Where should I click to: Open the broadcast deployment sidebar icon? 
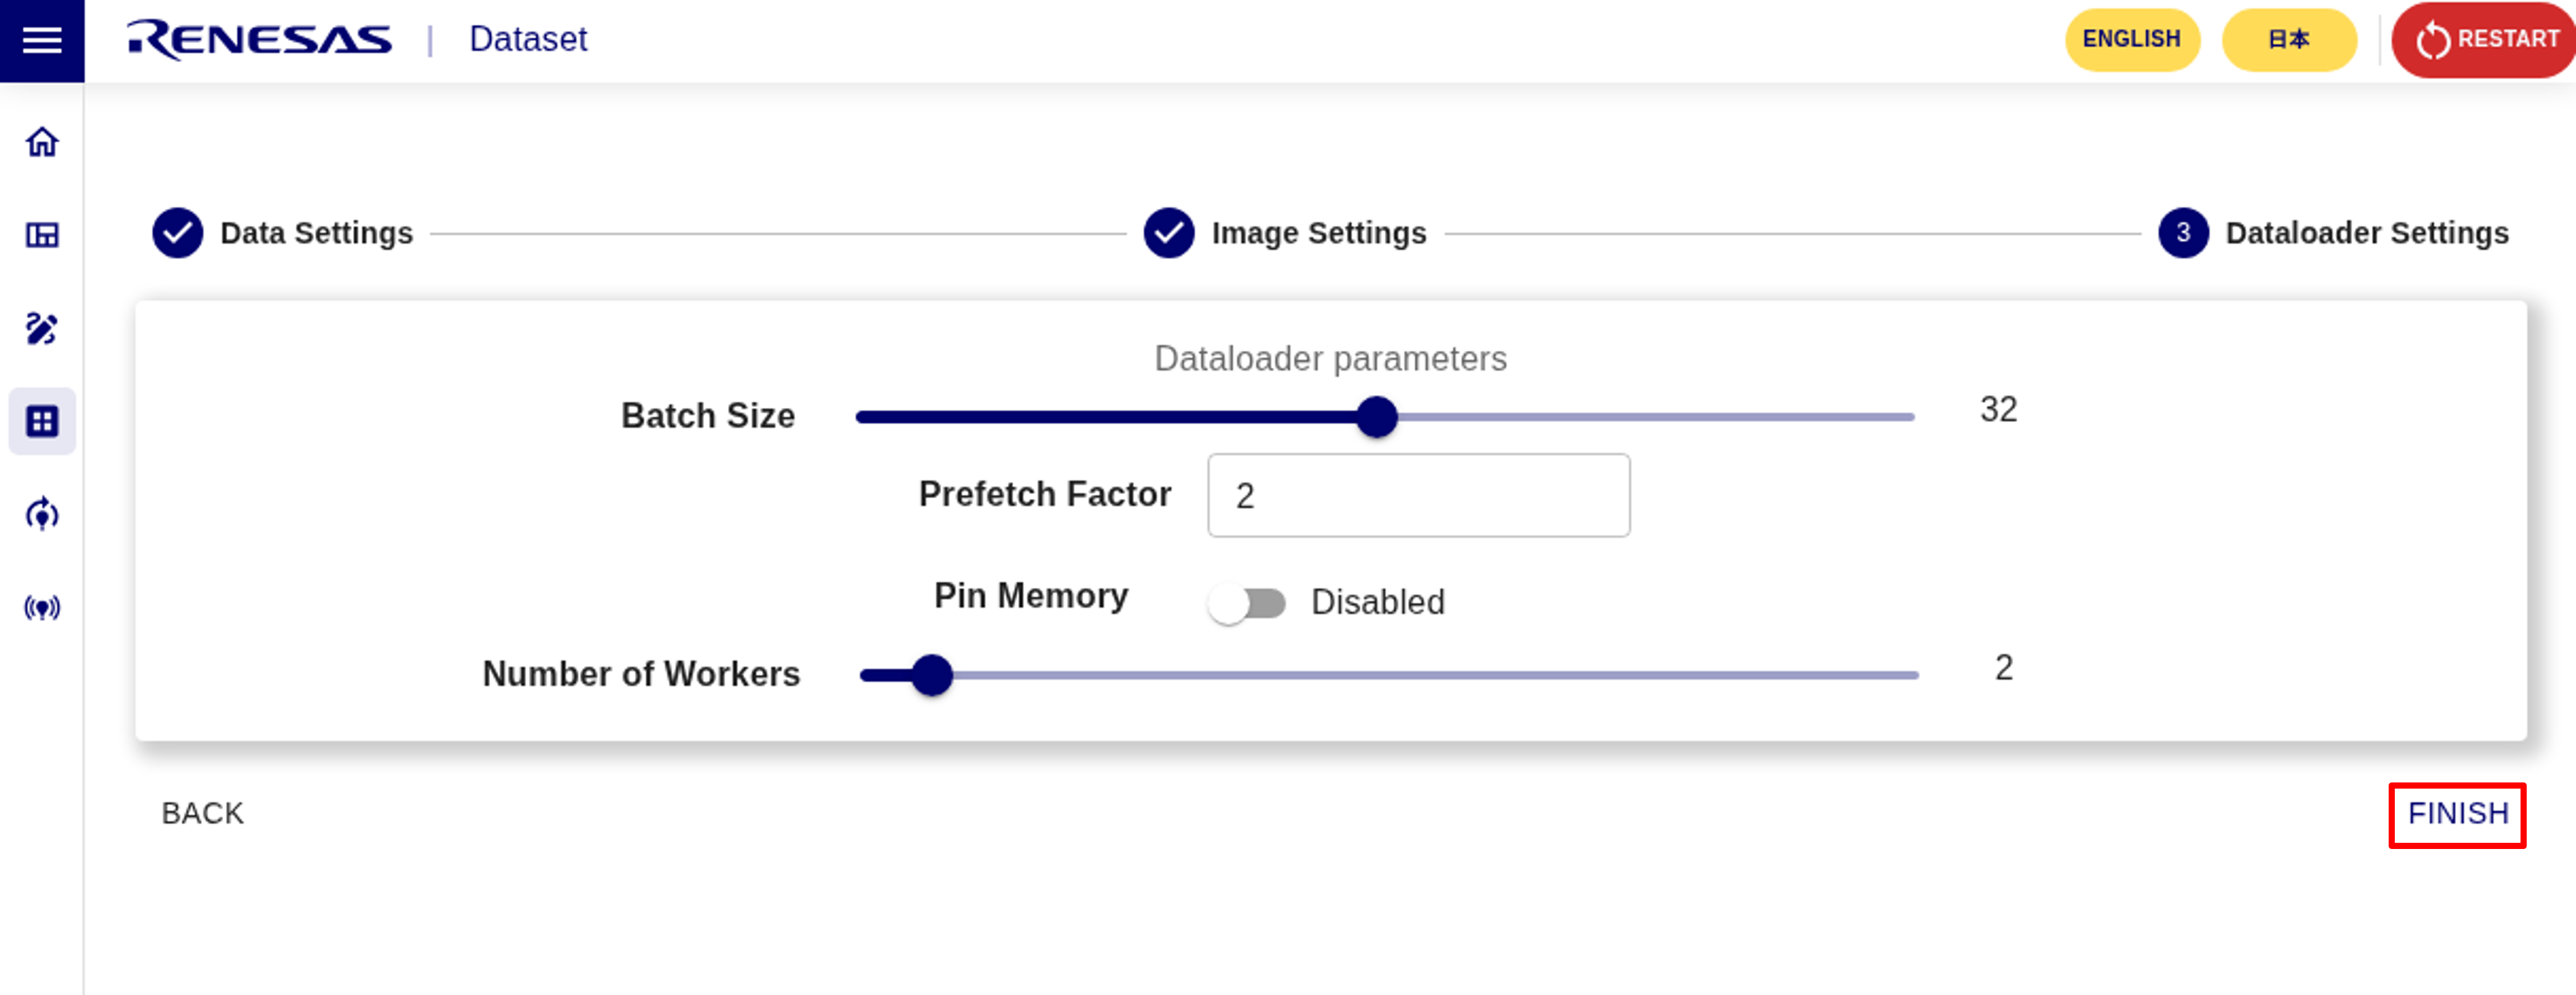(x=42, y=607)
